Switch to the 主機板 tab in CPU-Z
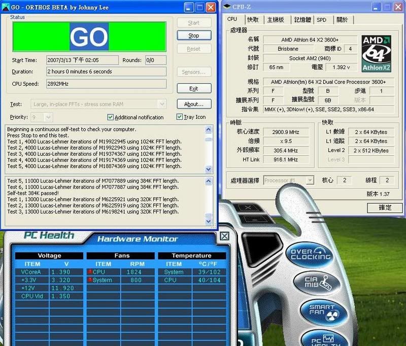This screenshot has height=346, width=406. pyautogui.click(x=276, y=20)
